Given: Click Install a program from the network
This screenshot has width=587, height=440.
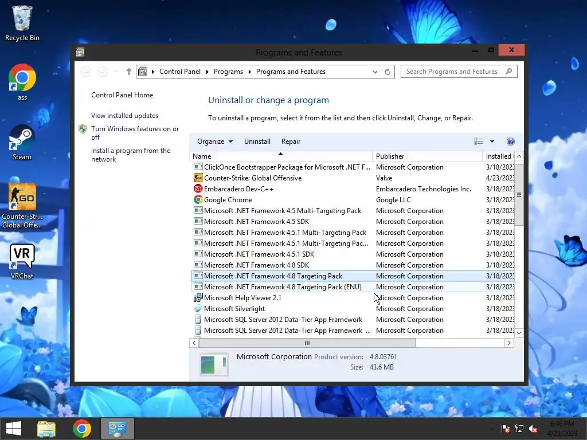Looking at the screenshot, I should pyautogui.click(x=131, y=155).
